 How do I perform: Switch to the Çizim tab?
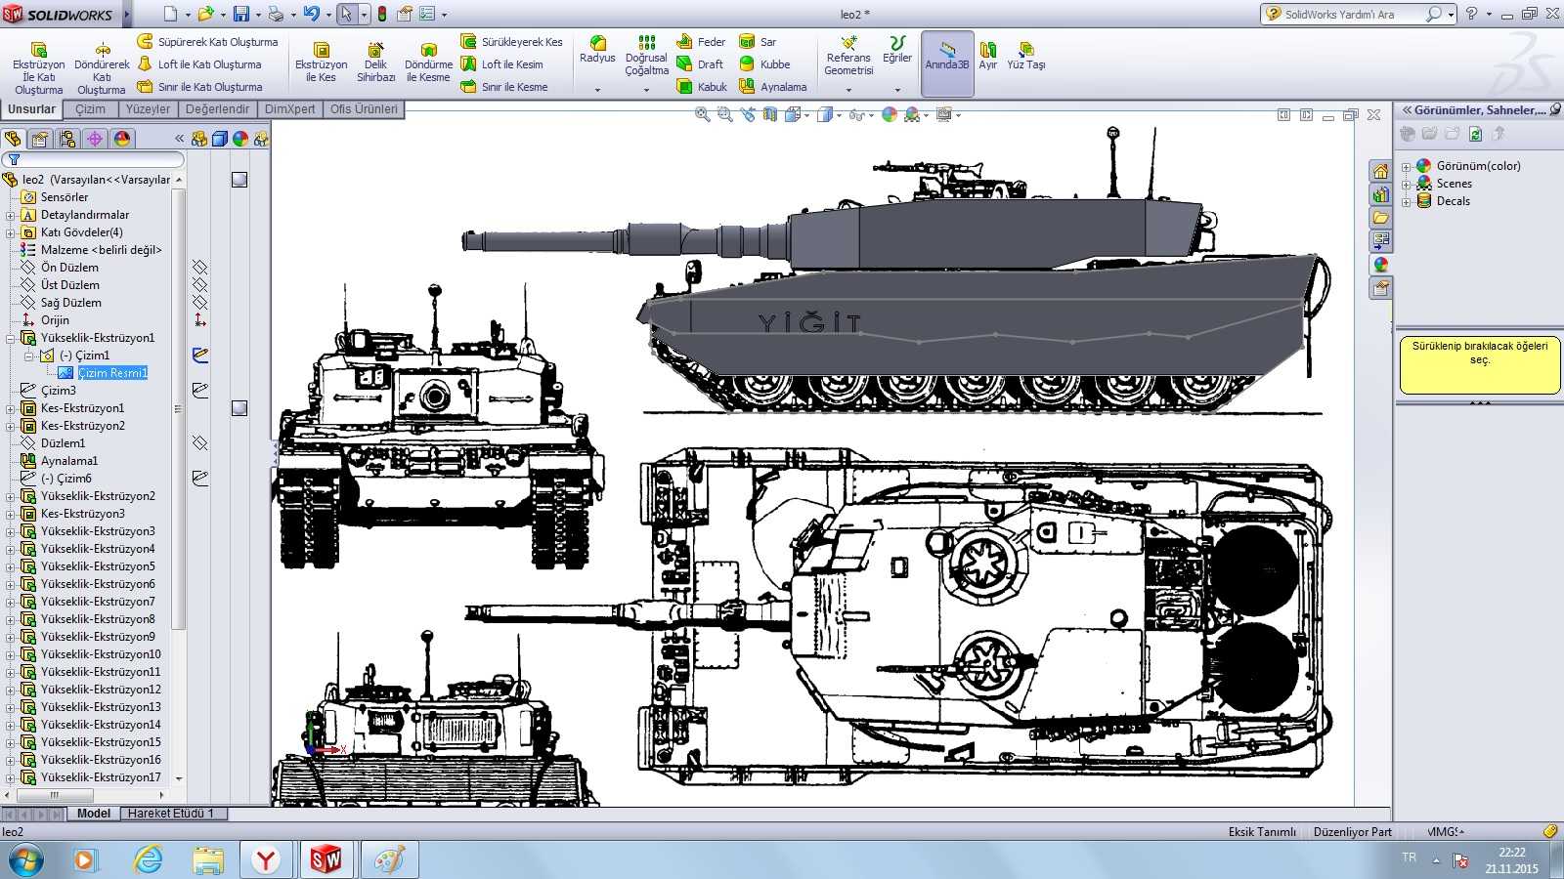91,109
